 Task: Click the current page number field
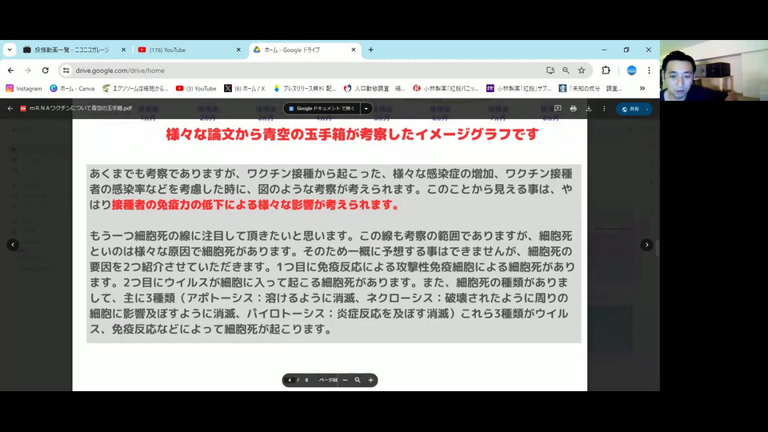tap(290, 380)
